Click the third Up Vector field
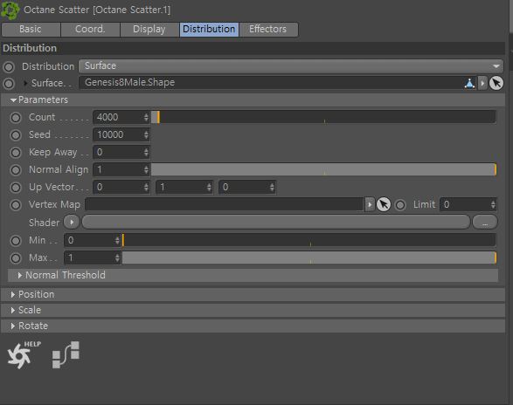This screenshot has width=513, height=405. point(247,188)
